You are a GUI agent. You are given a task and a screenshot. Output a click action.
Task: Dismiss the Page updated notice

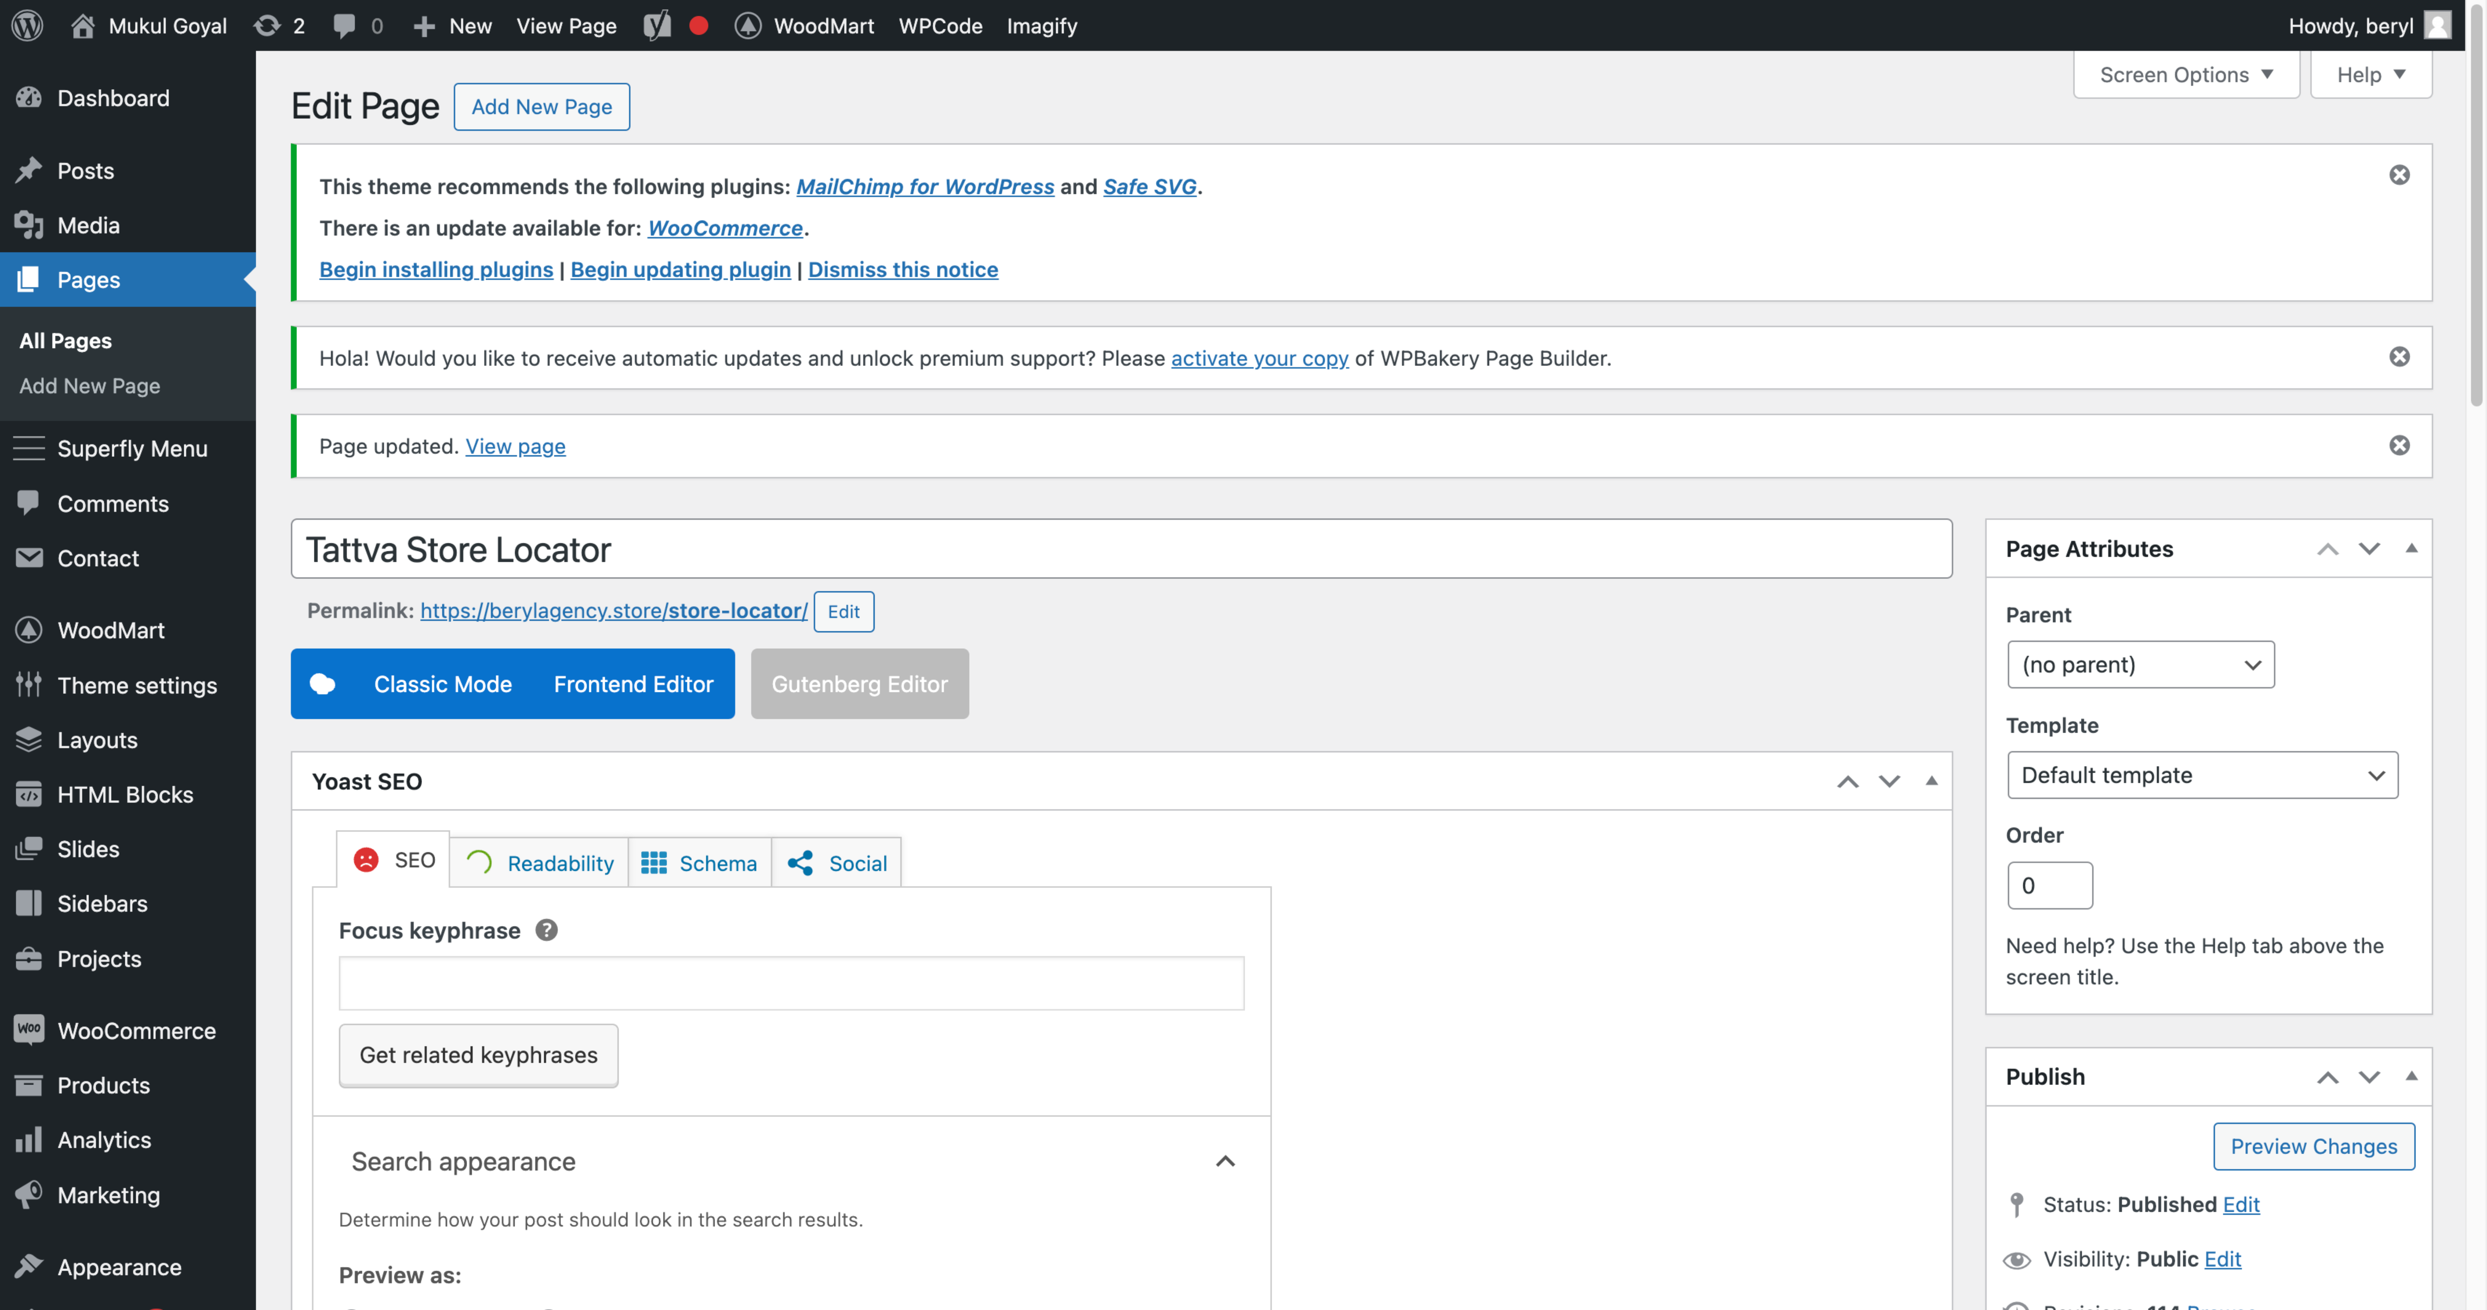[2399, 445]
